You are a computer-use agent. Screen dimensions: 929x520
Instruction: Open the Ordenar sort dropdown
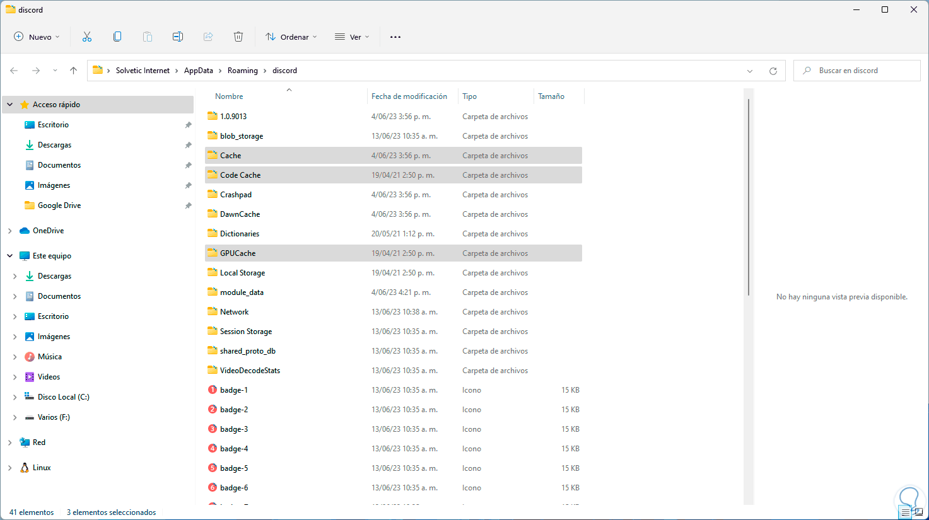tap(291, 37)
